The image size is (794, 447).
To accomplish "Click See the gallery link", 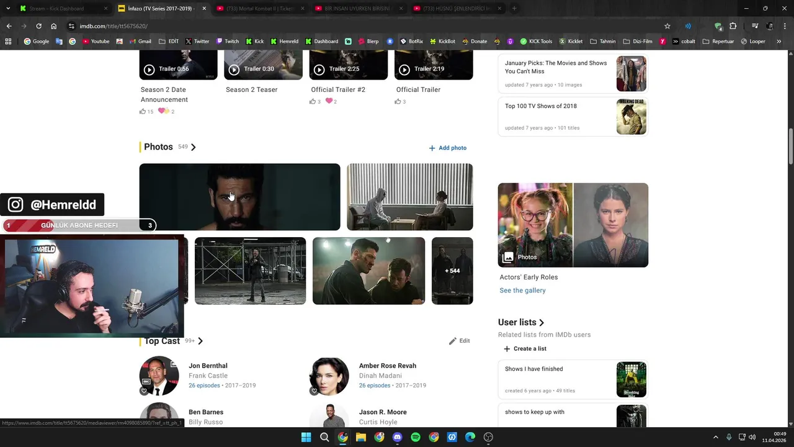I will click(522, 291).
